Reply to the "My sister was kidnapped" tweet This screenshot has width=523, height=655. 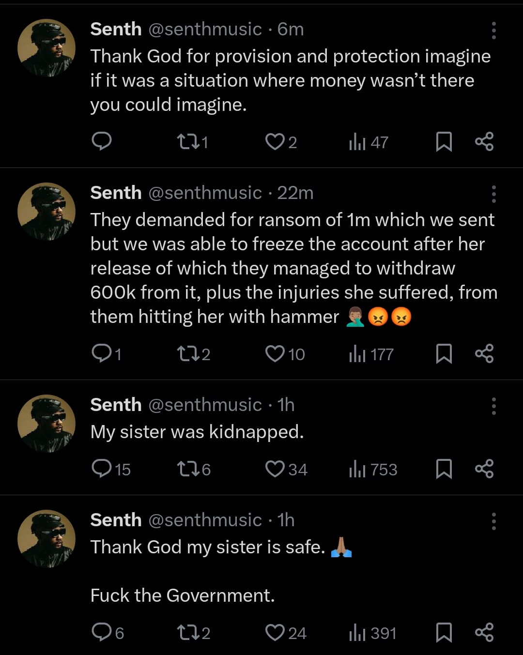102,469
